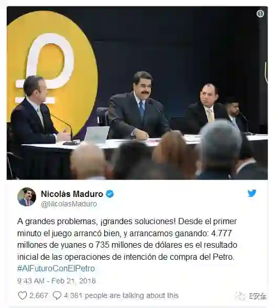Click the laptop on the table
Screen dimensions: 275x308
coord(97,135)
